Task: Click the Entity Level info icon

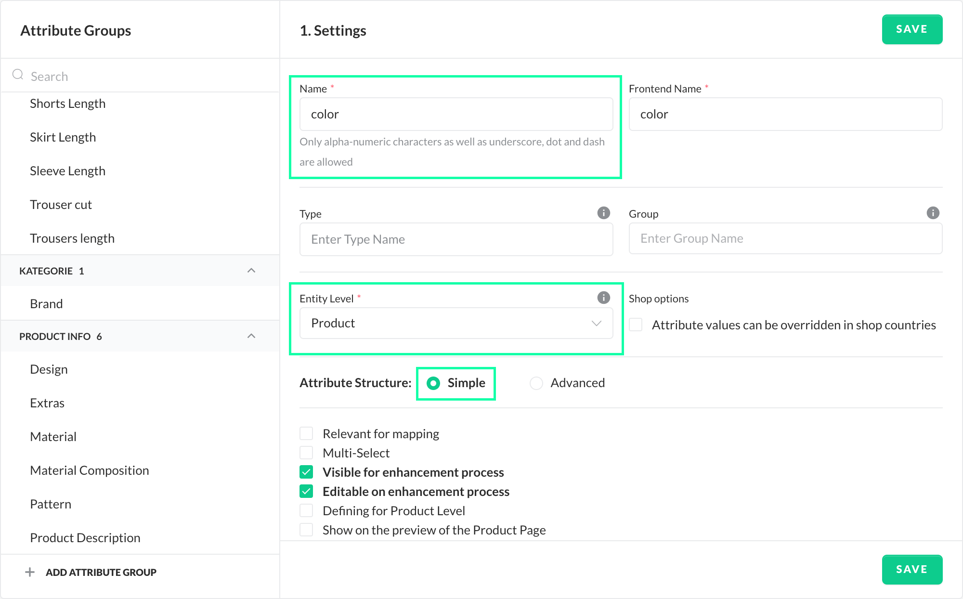Action: 603,298
